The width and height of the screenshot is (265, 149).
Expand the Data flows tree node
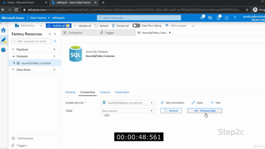[x=13, y=70]
